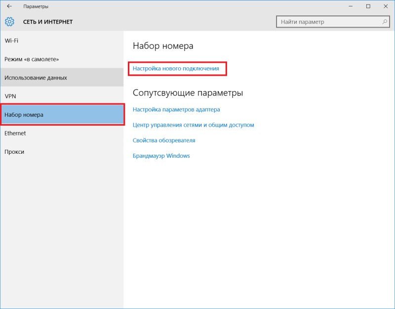This screenshot has width=395, height=309.
Task: Switch to the VPN section
Action: pyautogui.click(x=62, y=96)
